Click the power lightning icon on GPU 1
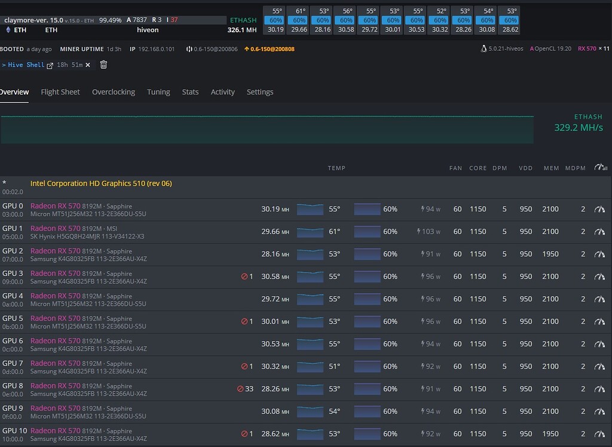Screen dimensions: 612x447 pos(419,232)
